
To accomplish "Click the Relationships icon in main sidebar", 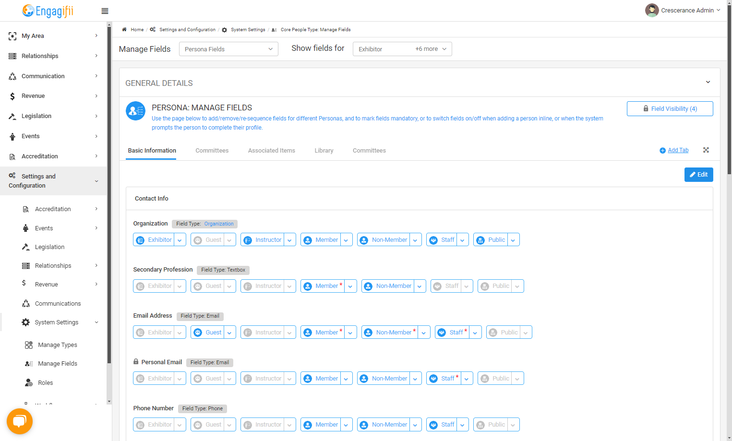I will pos(12,56).
